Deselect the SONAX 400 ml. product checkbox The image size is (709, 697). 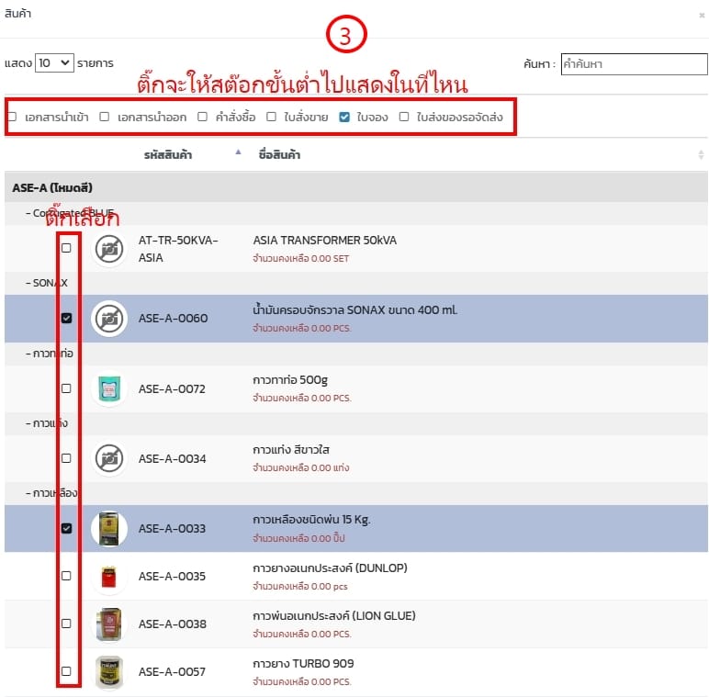66,318
